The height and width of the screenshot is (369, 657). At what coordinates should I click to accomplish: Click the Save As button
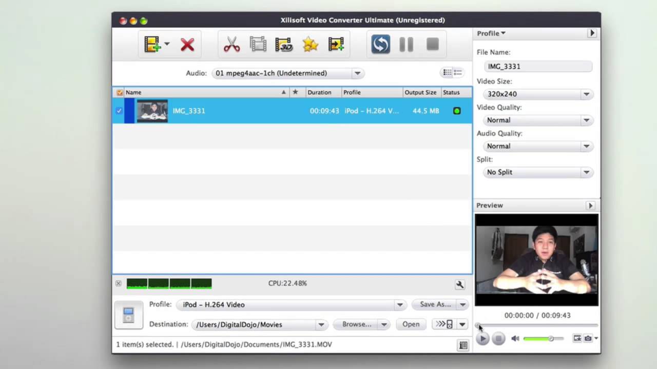click(x=435, y=304)
